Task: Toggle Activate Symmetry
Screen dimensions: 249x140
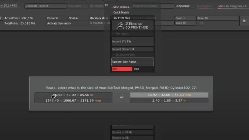Action: coord(67,24)
